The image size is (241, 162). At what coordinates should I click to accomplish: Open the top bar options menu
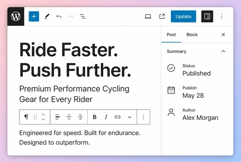tap(222, 16)
